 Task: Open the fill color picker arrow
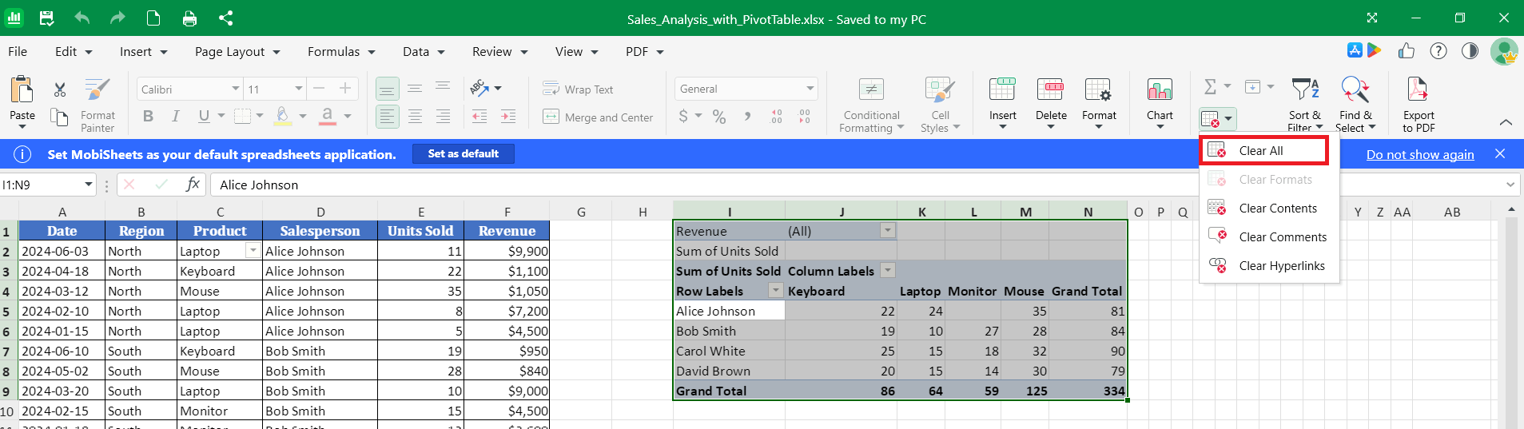pos(303,117)
